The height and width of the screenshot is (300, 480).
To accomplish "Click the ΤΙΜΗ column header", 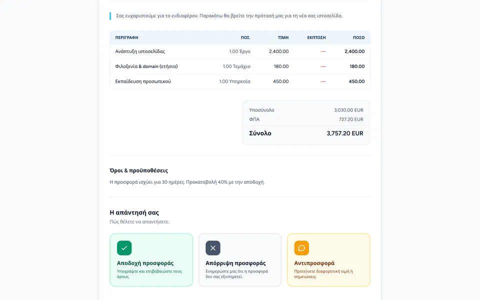I will click(x=283, y=37).
